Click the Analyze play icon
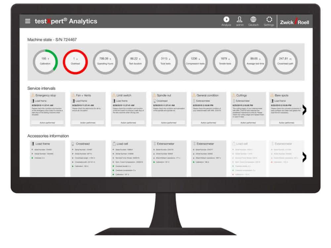 pos(226,20)
